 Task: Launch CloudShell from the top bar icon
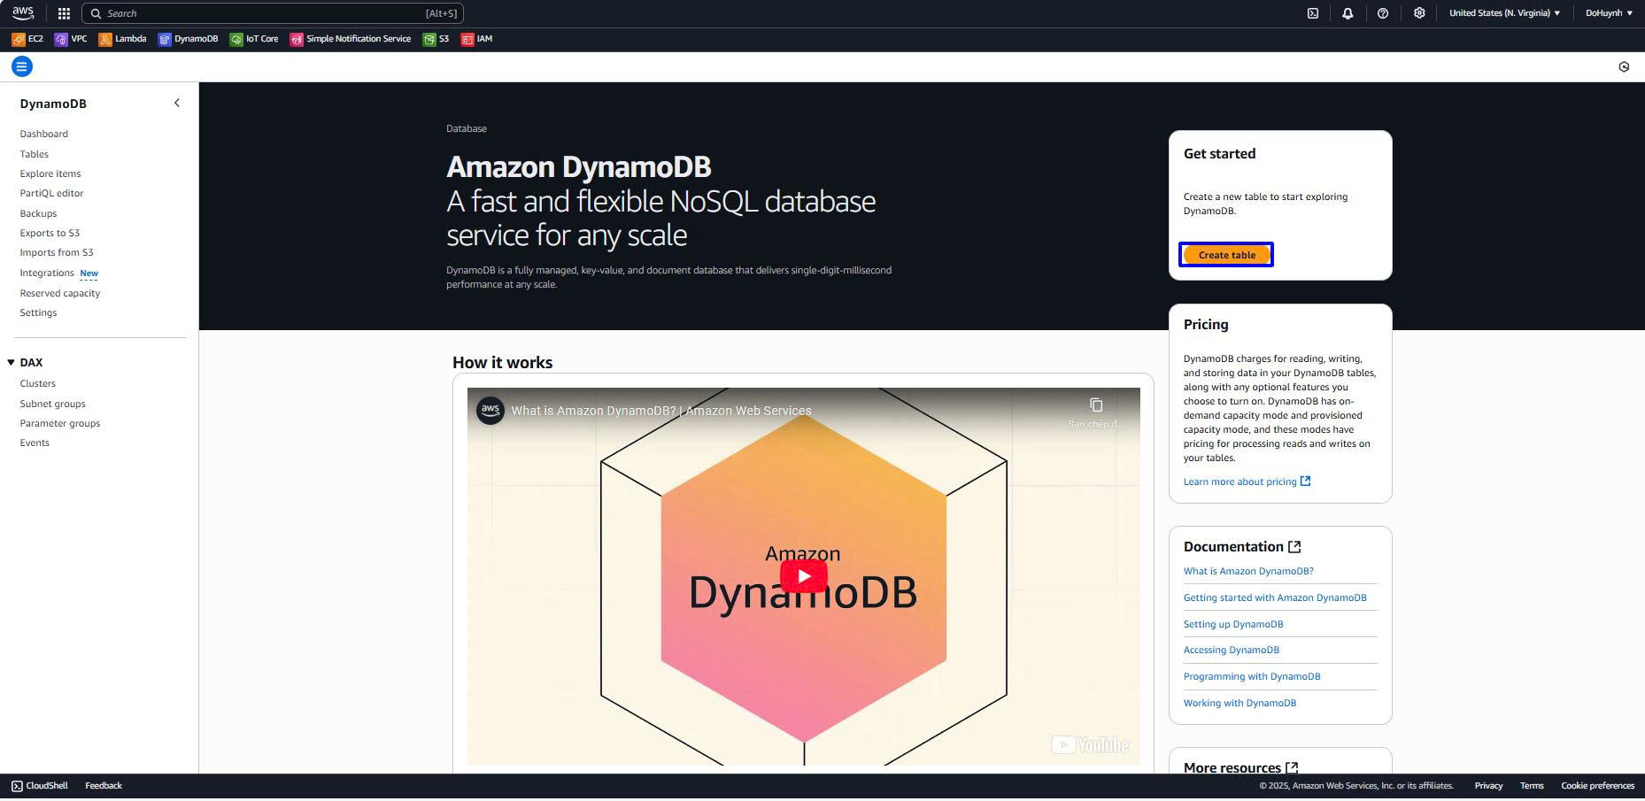1313,13
